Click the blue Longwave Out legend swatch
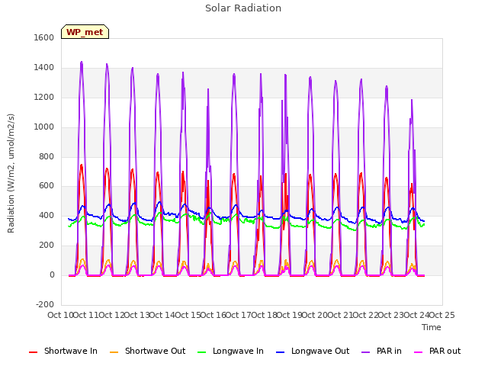Screen dimensions: 488x366 click(x=281, y=352)
